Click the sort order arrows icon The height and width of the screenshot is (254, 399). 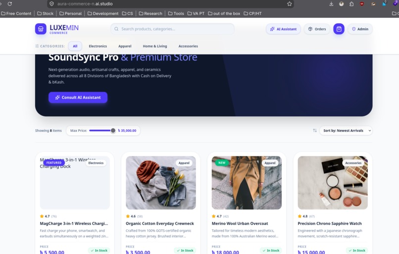point(315,130)
